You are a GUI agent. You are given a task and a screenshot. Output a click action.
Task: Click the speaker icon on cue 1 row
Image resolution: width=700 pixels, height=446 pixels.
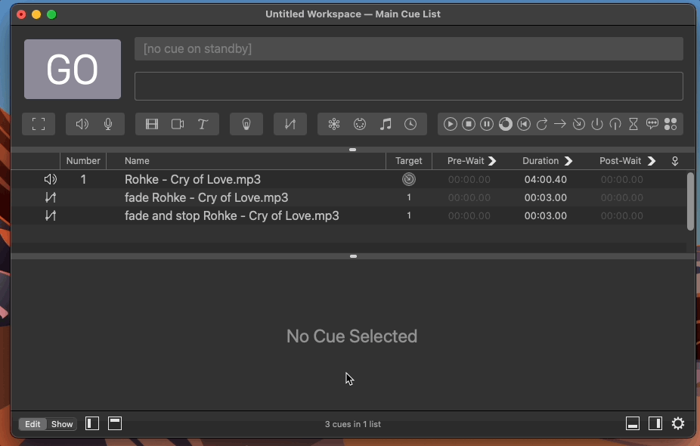[51, 179]
